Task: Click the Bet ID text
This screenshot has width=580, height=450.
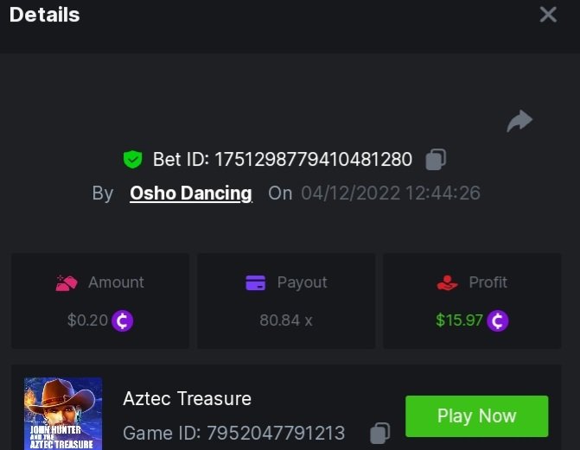Action: tap(283, 160)
